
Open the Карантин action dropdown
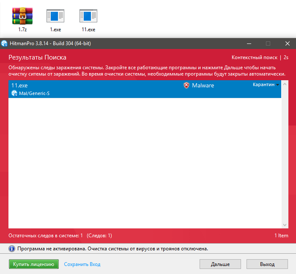click(x=266, y=84)
